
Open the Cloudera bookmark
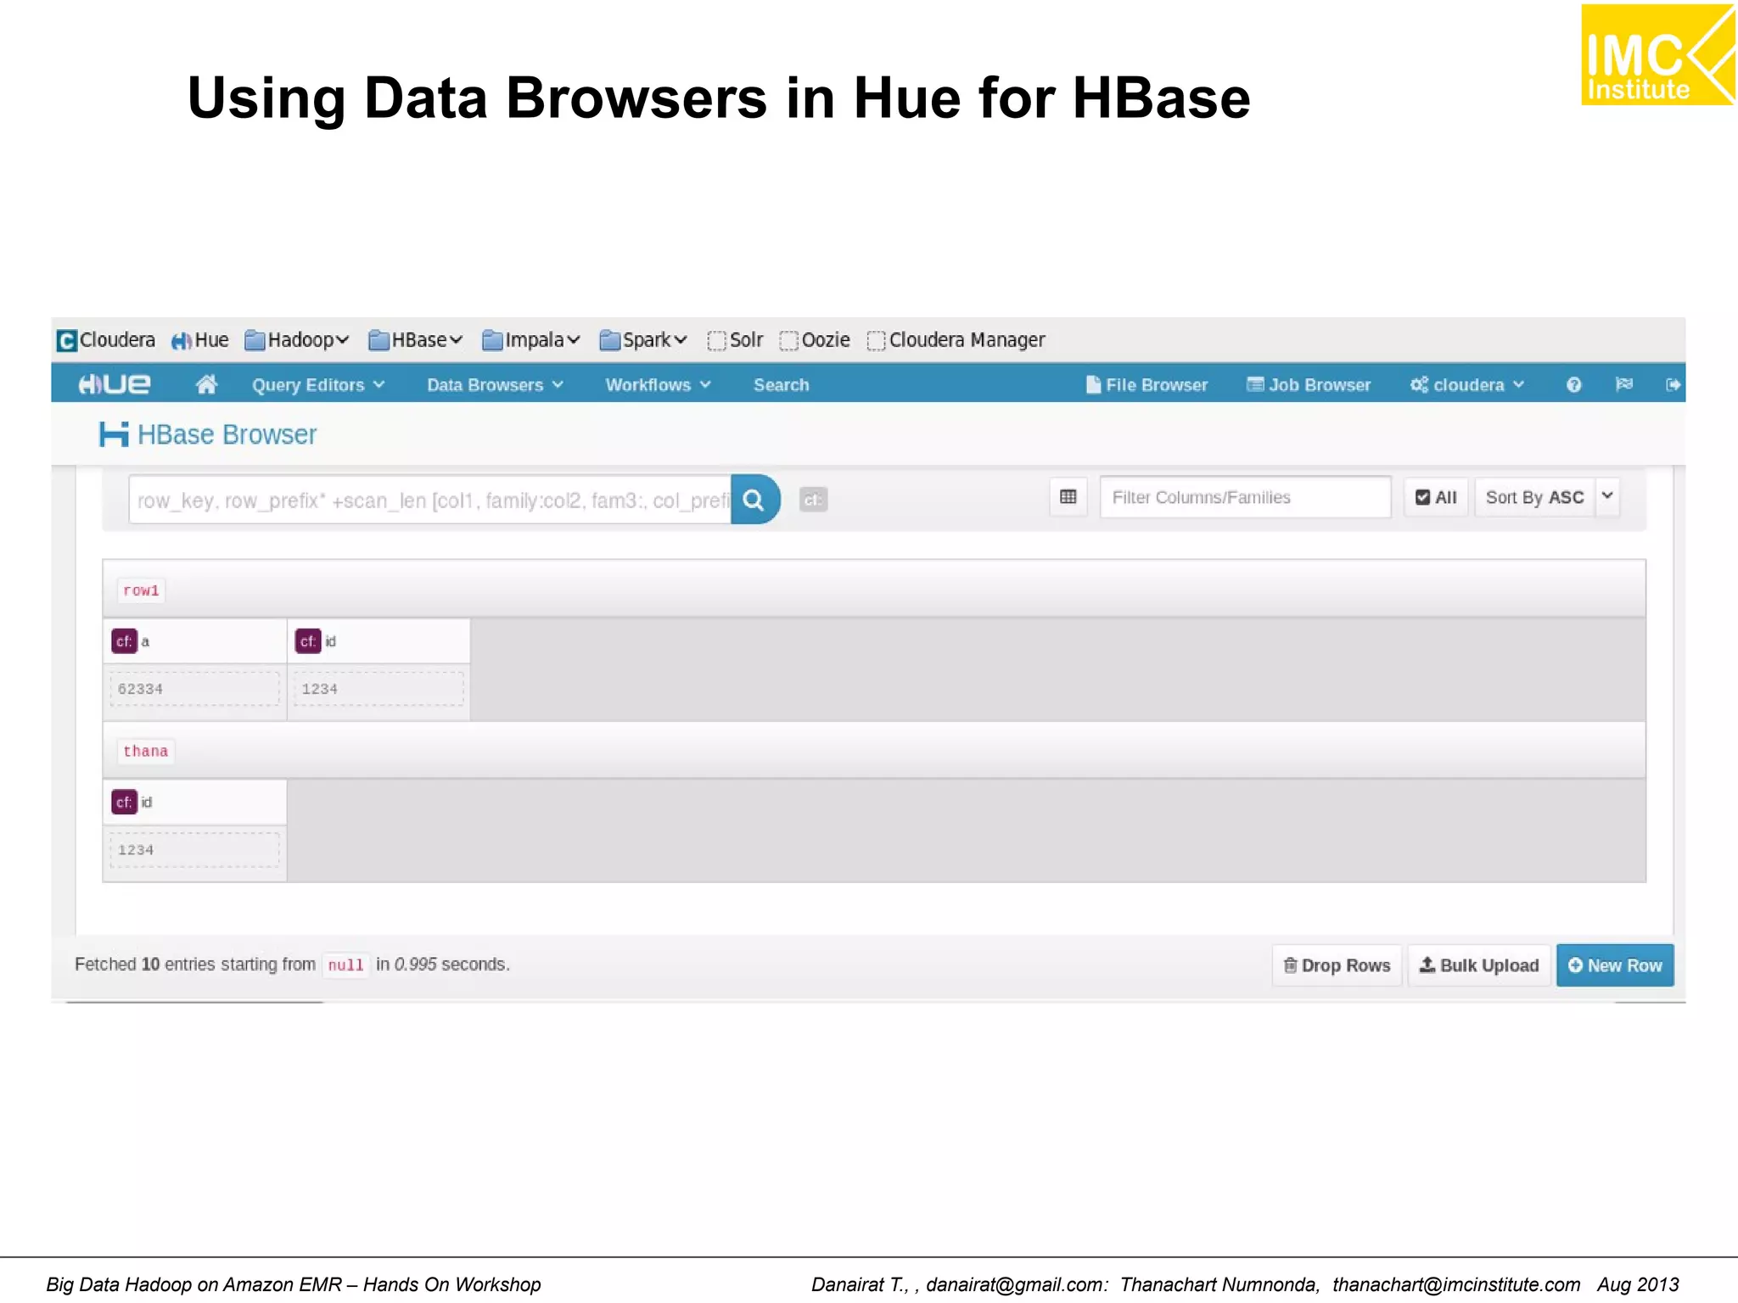tap(106, 340)
